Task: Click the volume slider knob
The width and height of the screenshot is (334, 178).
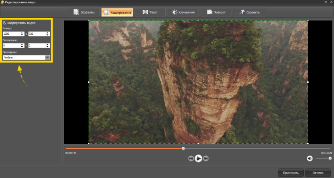Action: click(x=330, y=158)
